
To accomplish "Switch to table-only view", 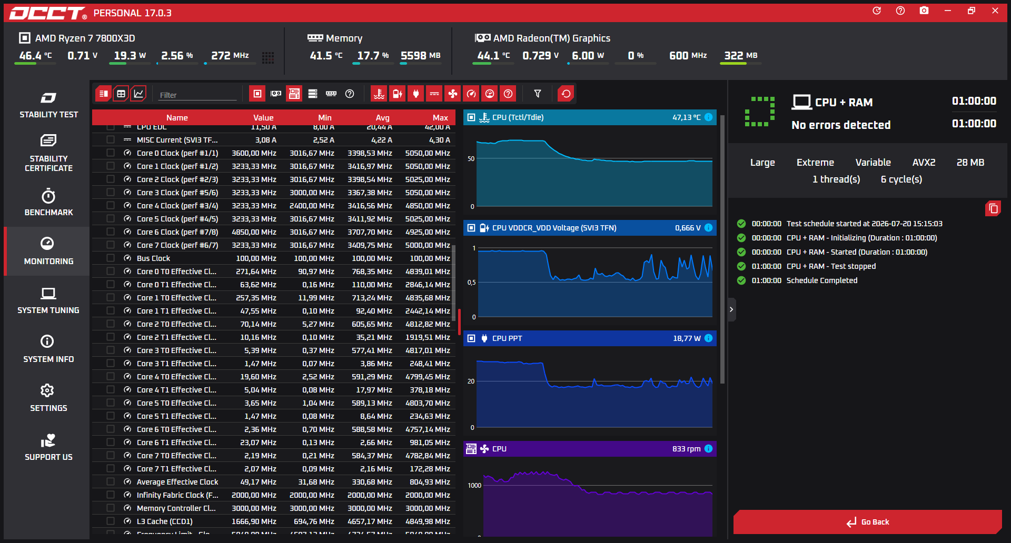I will (x=121, y=94).
